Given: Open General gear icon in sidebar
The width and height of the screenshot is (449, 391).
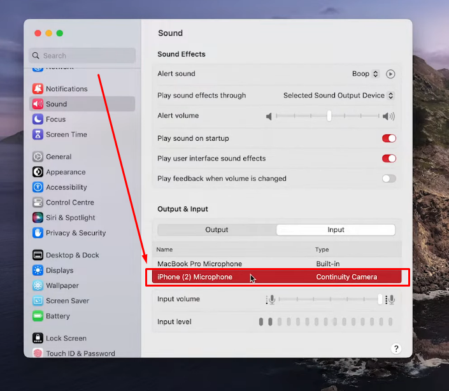Looking at the screenshot, I should click(38, 157).
